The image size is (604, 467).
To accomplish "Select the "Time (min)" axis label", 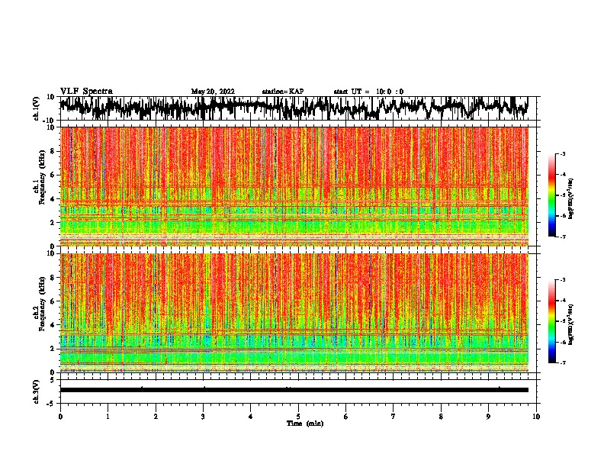I will coord(305,424).
